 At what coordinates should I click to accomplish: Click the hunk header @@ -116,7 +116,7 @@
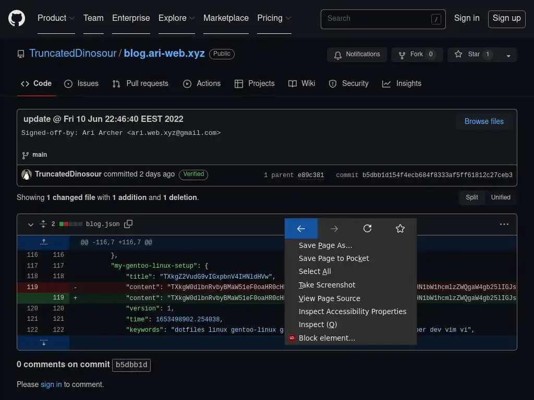point(116,243)
